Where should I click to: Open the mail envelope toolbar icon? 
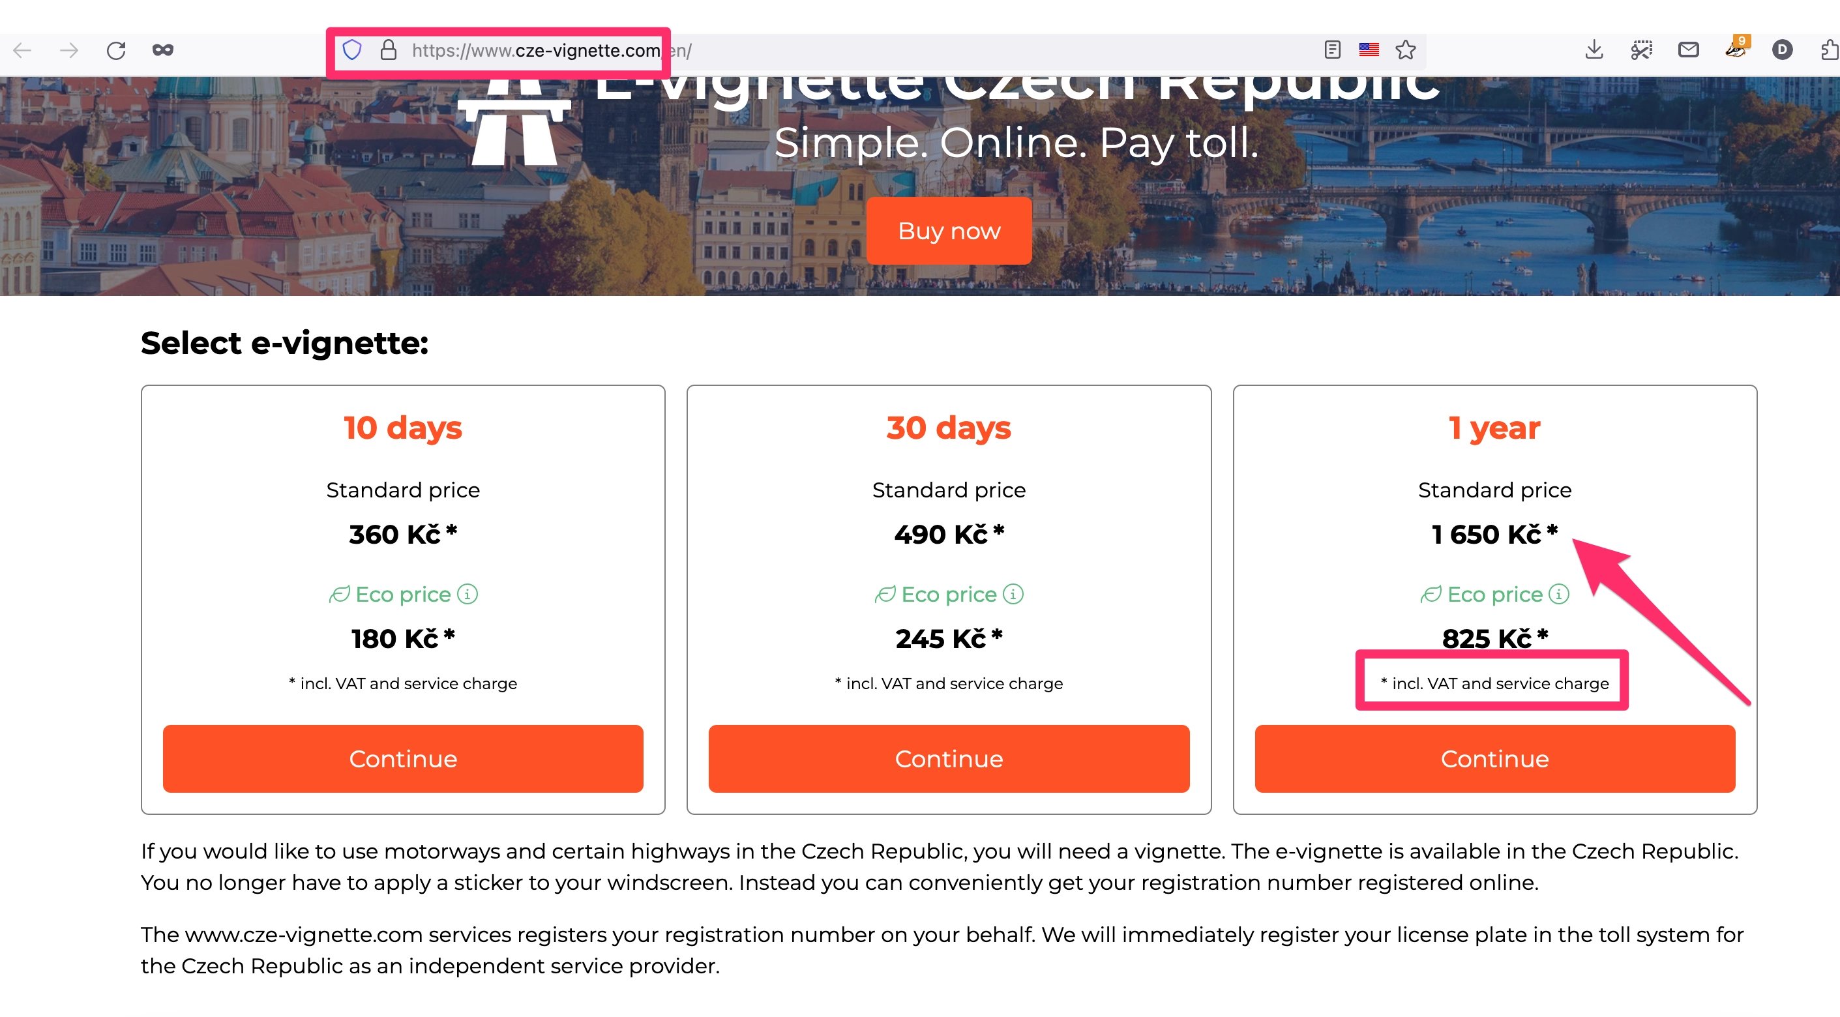click(x=1689, y=50)
